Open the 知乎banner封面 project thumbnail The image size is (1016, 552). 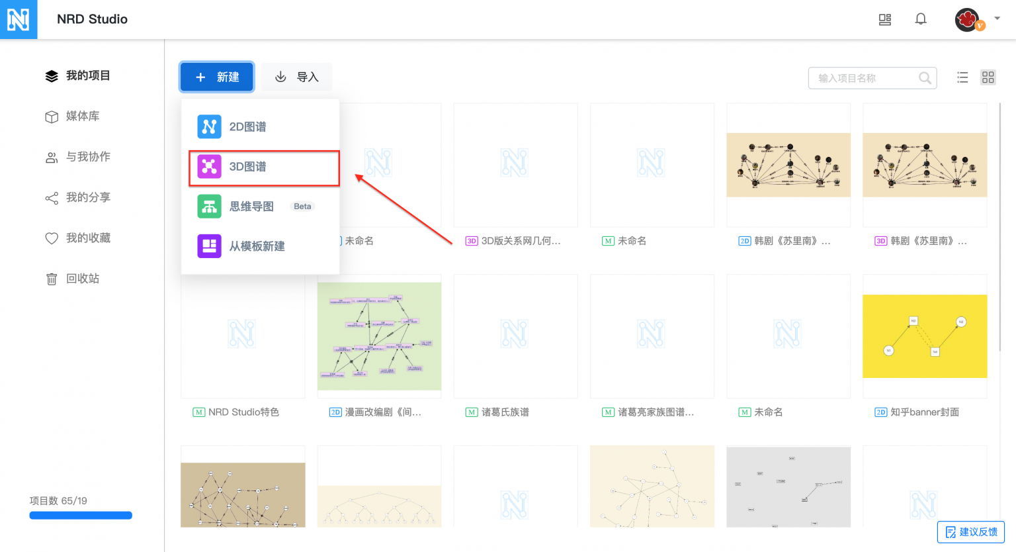click(925, 336)
